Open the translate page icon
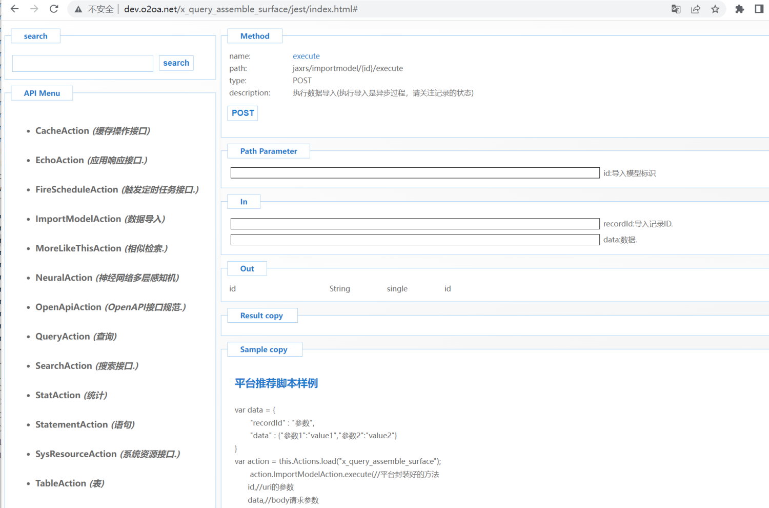Screen dimensions: 769x508 tap(676, 9)
